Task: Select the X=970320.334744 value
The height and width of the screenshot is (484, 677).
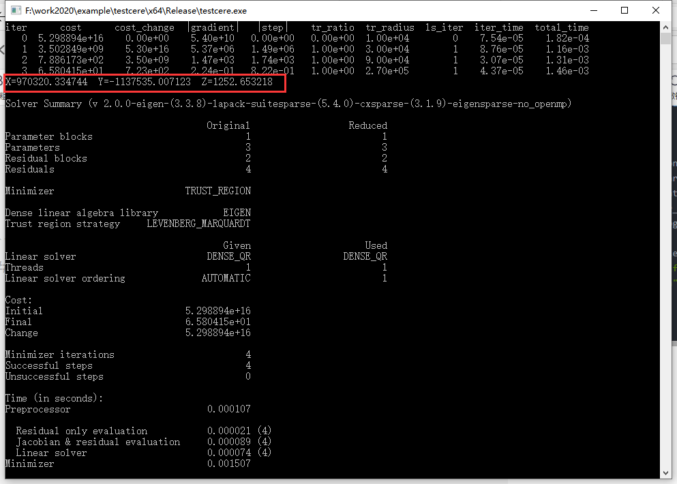Action: pos(46,82)
